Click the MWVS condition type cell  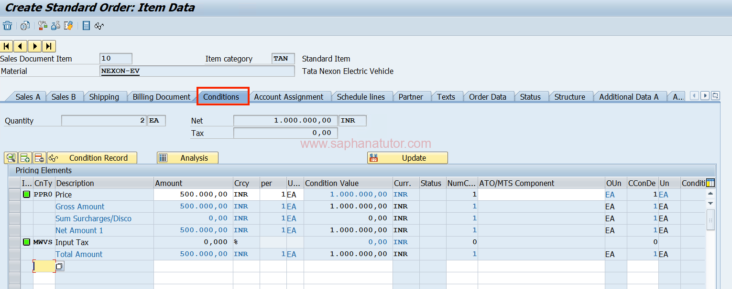point(43,242)
